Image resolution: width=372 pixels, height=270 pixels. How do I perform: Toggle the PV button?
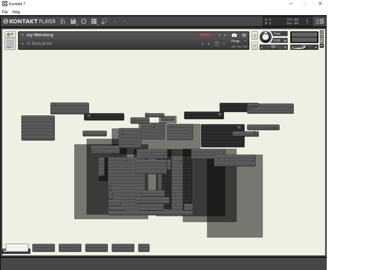click(322, 46)
